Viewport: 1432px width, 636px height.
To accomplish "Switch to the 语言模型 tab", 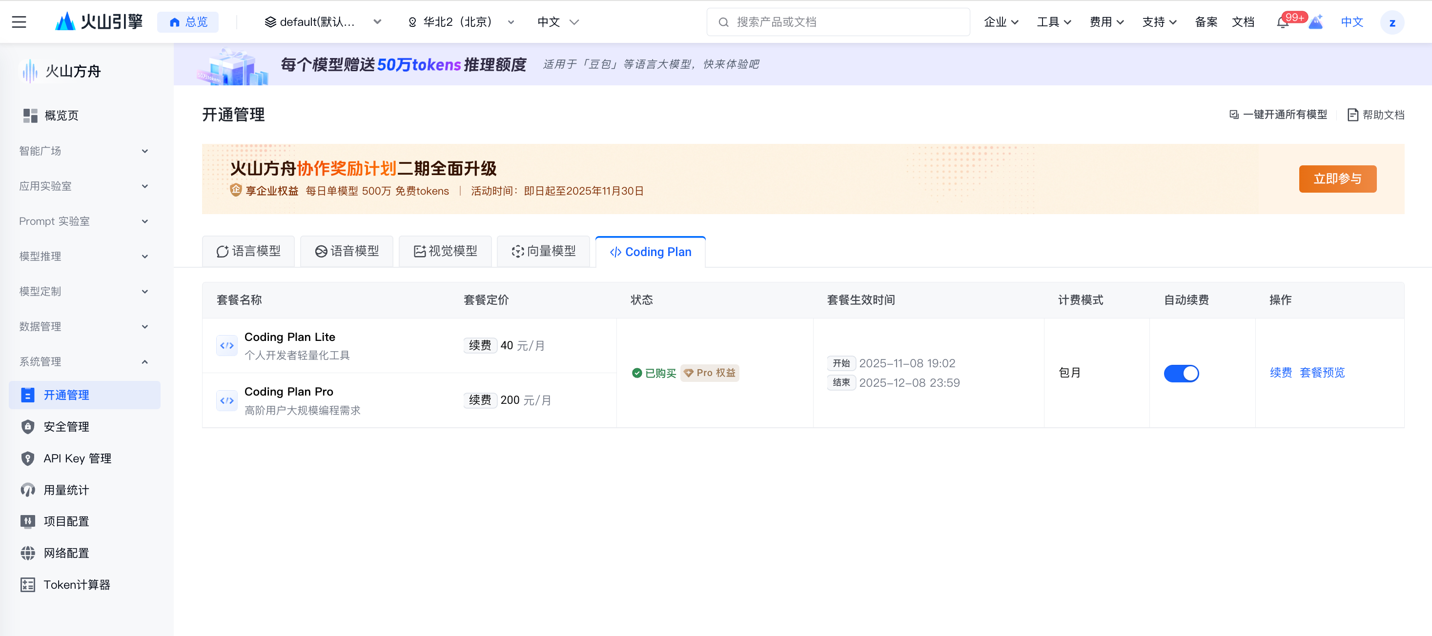I will pyautogui.click(x=248, y=251).
